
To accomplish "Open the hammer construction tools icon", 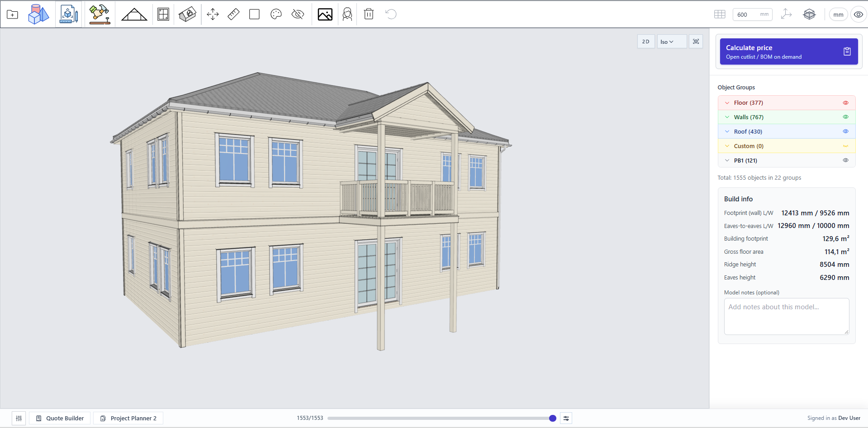I will coord(100,14).
